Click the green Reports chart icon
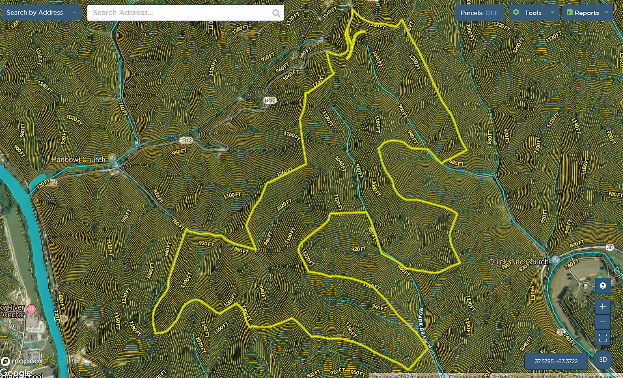623x378 pixels. (569, 13)
